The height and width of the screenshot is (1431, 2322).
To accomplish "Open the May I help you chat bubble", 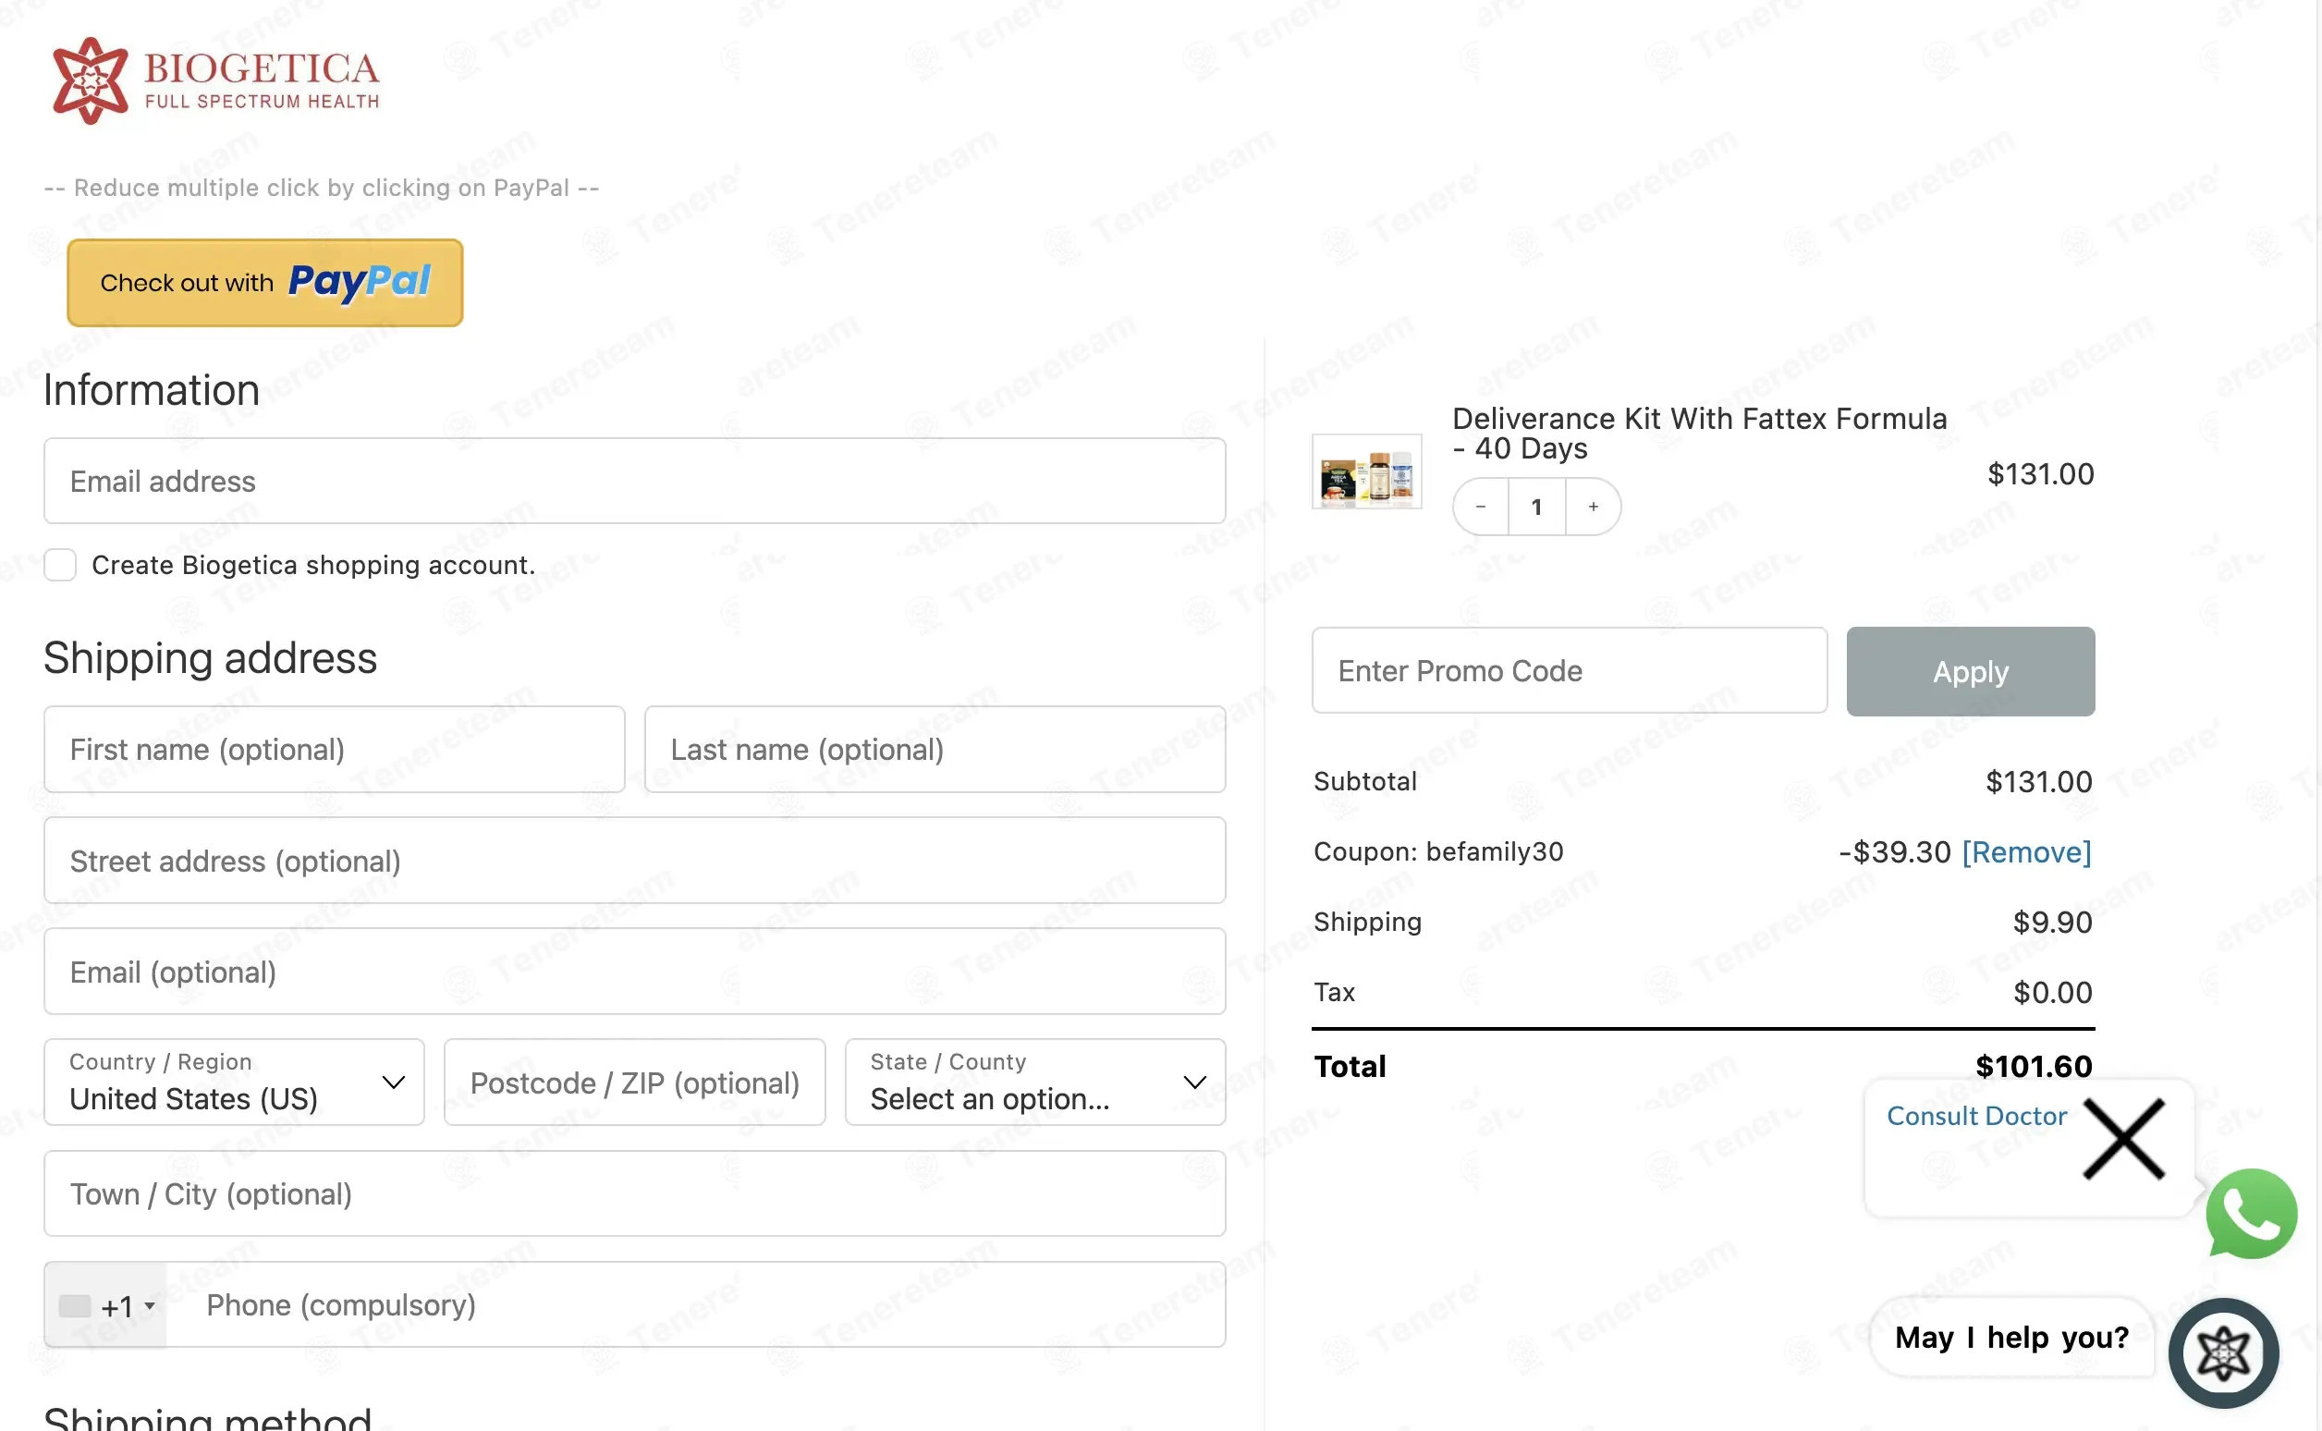I will (x=2011, y=1338).
